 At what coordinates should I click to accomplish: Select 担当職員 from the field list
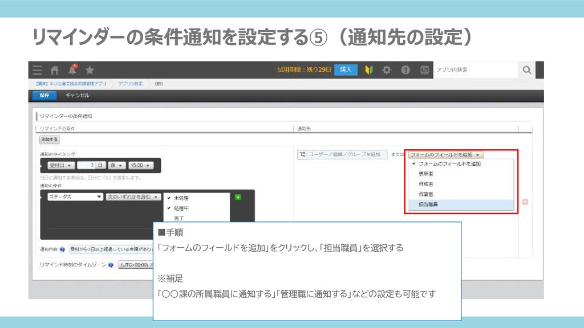461,204
